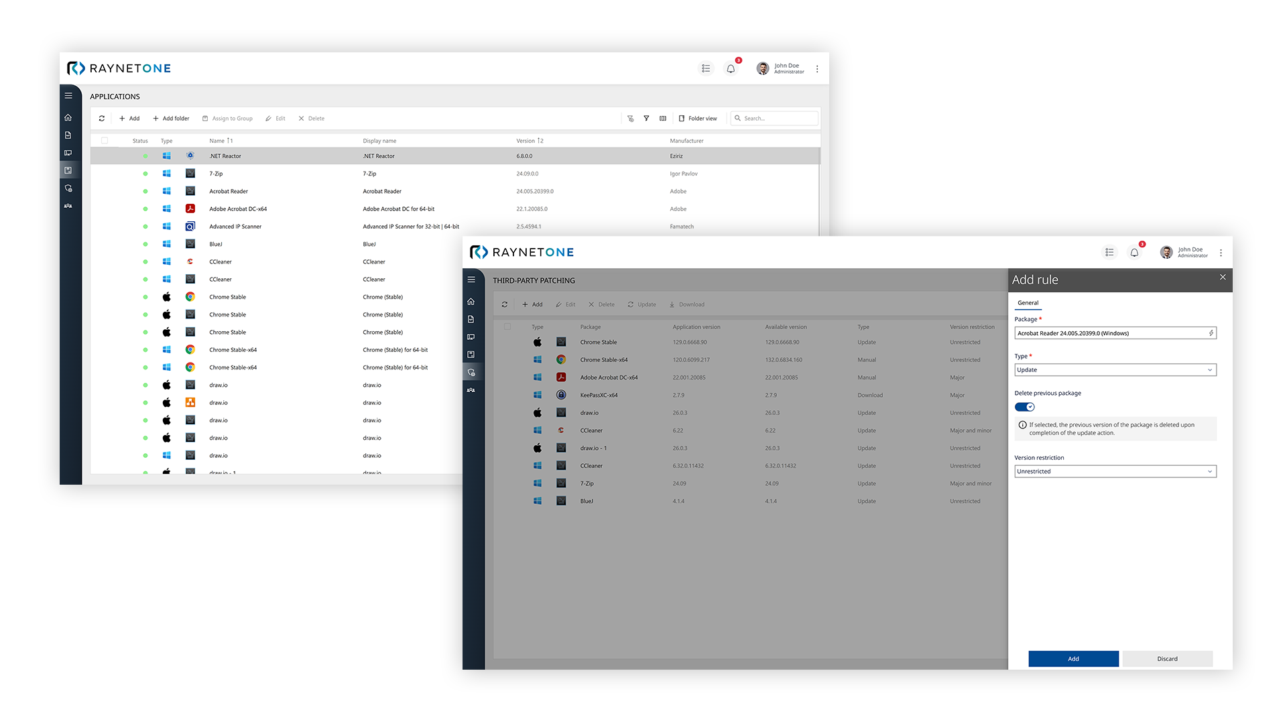Sort Applications by Name column
The width and height of the screenshot is (1287, 724).
click(x=221, y=141)
